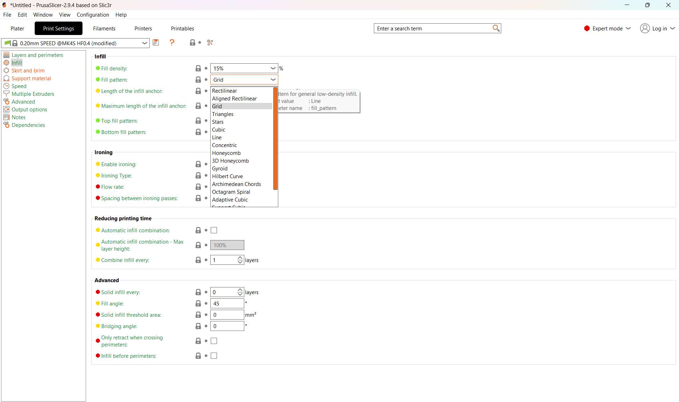The width and height of the screenshot is (679, 402).
Task: Open the File menu
Action: (7, 14)
